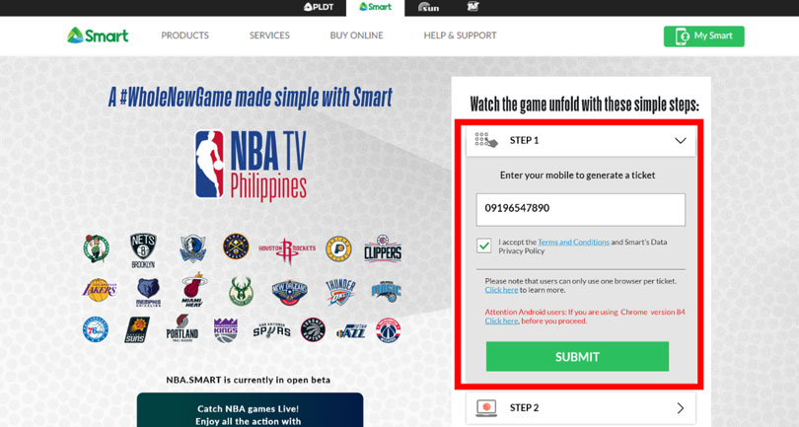Click the Memphis Grizzlies team logo
The height and width of the screenshot is (427, 799).
click(148, 292)
